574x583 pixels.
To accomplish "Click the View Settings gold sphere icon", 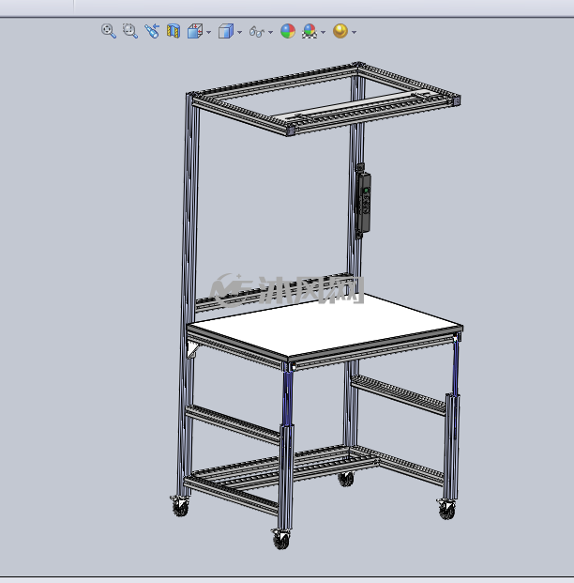I will click(340, 31).
